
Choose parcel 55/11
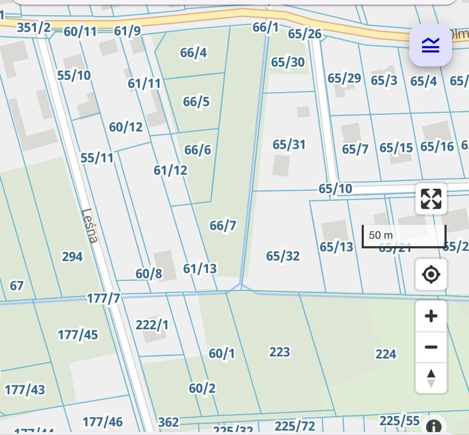pyautogui.click(x=97, y=158)
